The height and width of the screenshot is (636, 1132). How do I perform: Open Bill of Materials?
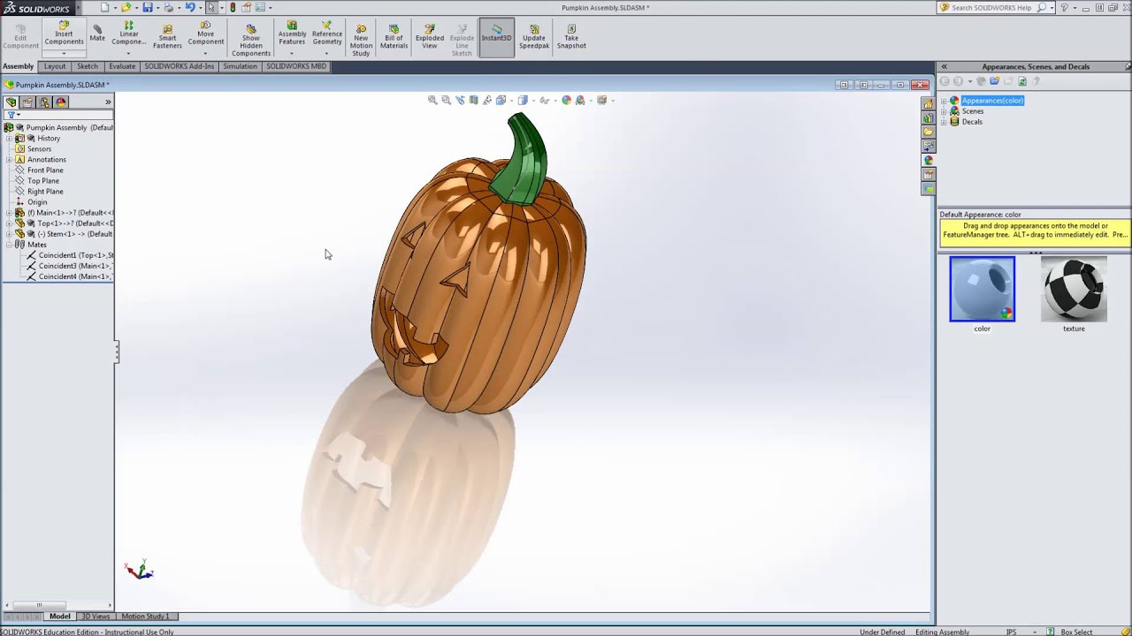[394, 35]
